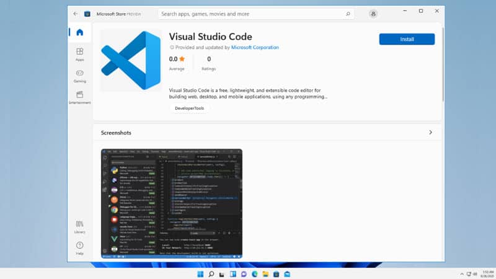Click the back arrow in title bar
Screen dimensions: 496x279
tap(75, 14)
